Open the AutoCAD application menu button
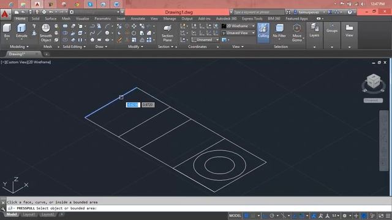 (x=5, y=14)
